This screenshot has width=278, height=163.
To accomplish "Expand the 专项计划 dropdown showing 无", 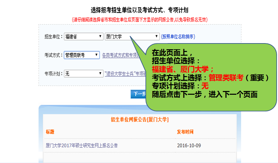I will (83, 73).
